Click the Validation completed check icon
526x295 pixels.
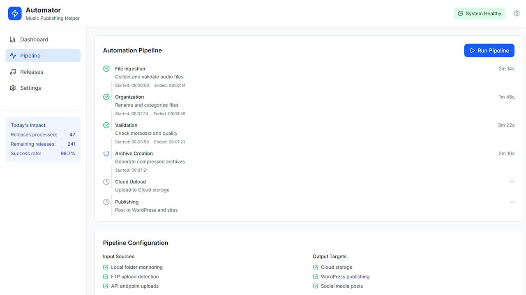click(x=106, y=125)
